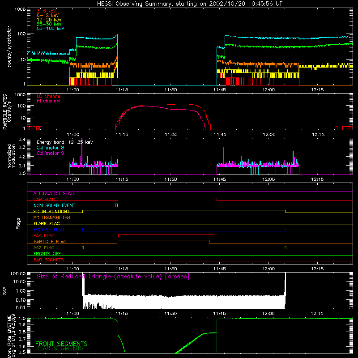Select the orange PARTICLE_FLAG label
The width and height of the screenshot is (358, 358).
[x=50, y=241]
